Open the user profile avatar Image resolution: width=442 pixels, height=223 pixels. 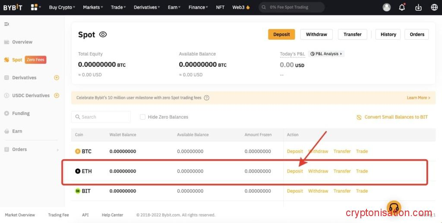pyautogui.click(x=387, y=7)
